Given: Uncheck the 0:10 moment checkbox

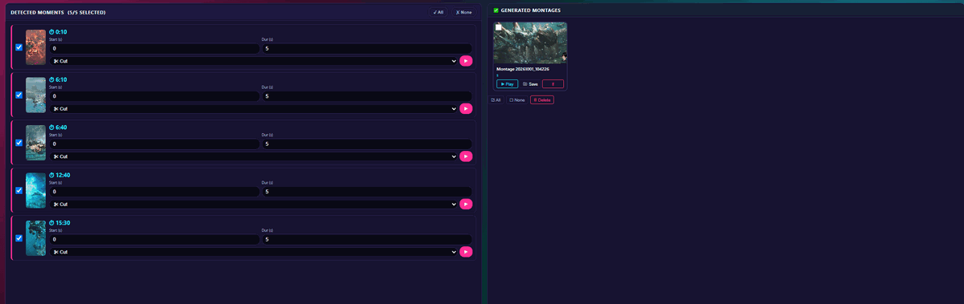Looking at the screenshot, I should [x=18, y=47].
